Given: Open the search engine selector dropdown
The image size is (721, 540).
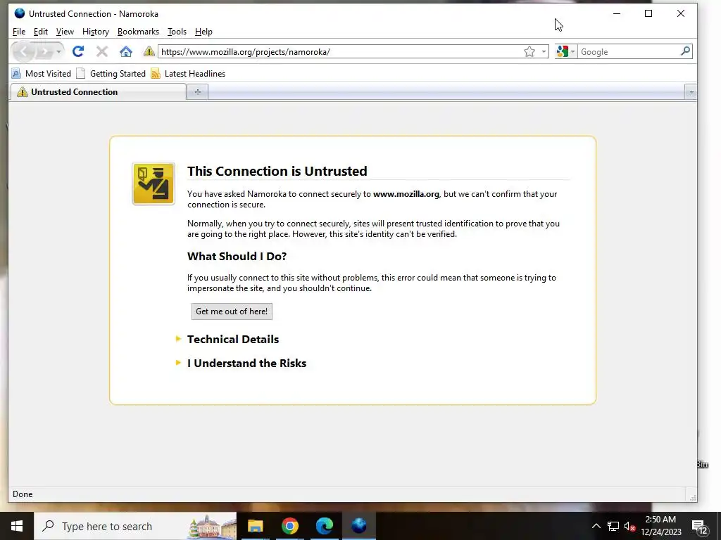Looking at the screenshot, I should point(565,52).
